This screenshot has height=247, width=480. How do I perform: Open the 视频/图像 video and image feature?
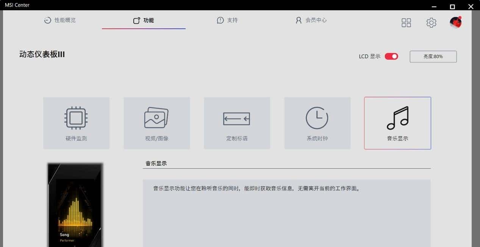(156, 123)
